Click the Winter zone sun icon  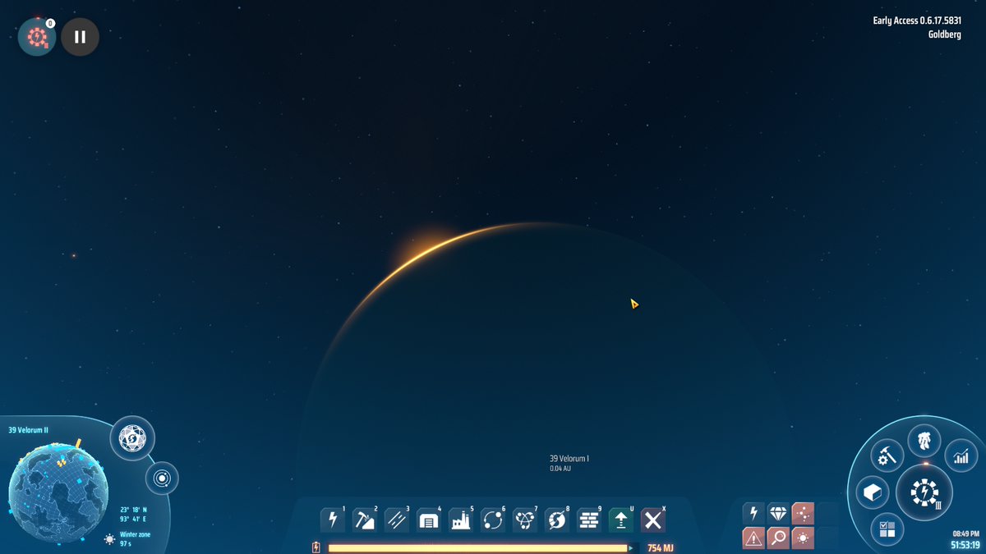109,539
